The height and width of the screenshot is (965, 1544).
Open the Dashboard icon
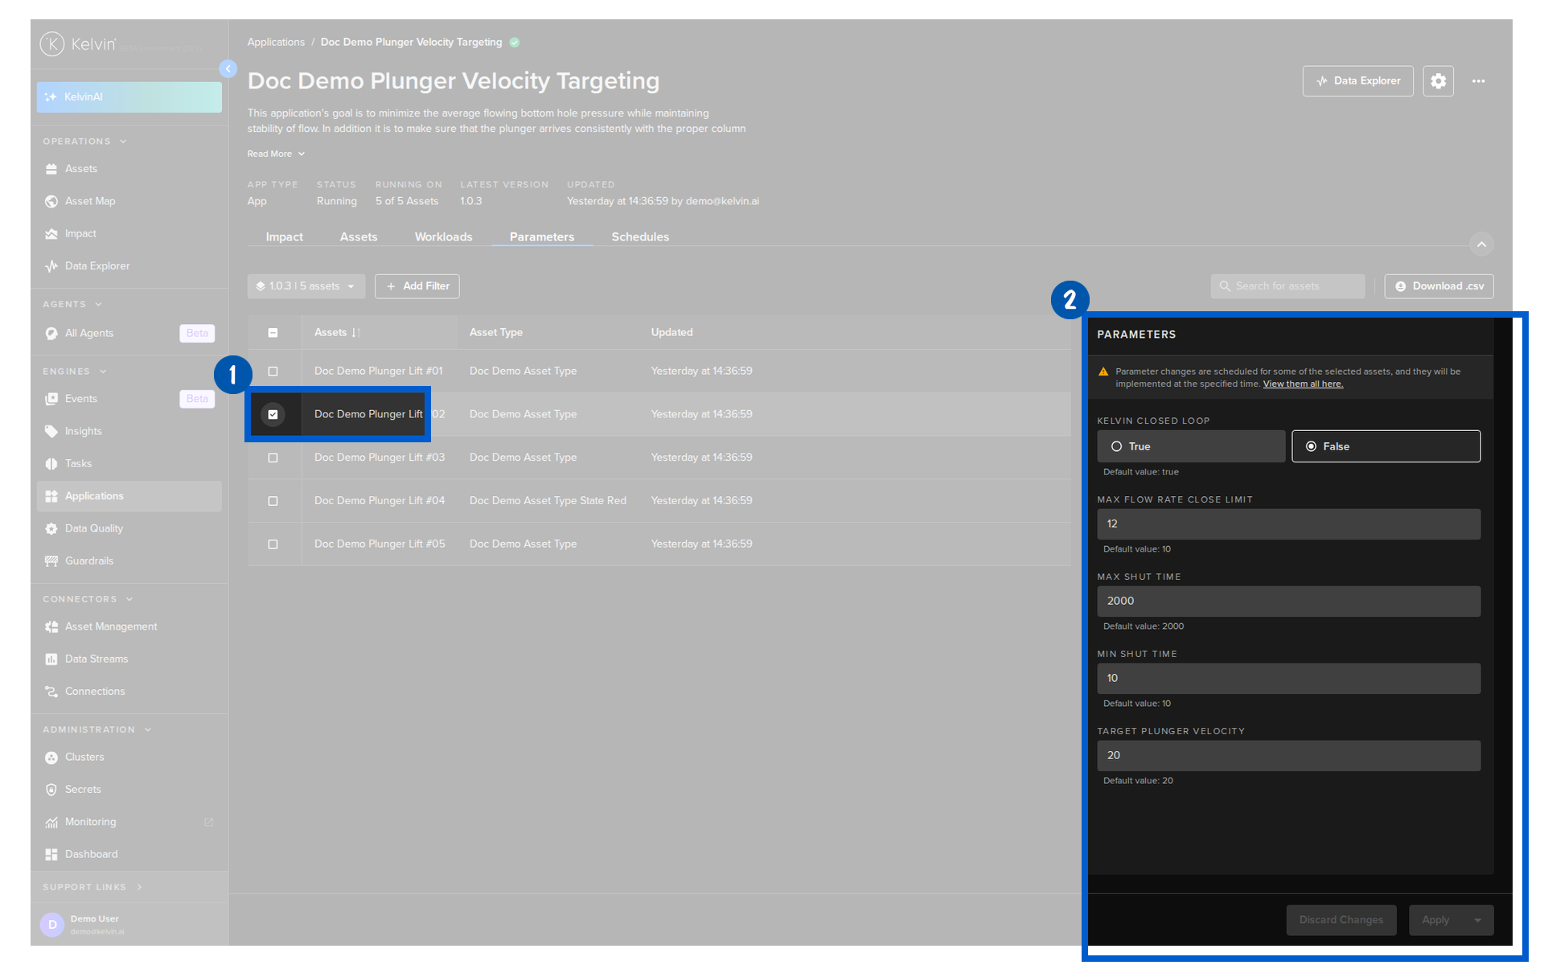[x=51, y=855]
